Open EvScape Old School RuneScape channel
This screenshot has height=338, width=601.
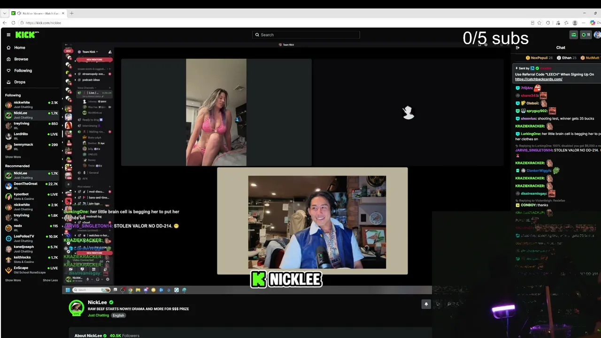tap(31, 270)
